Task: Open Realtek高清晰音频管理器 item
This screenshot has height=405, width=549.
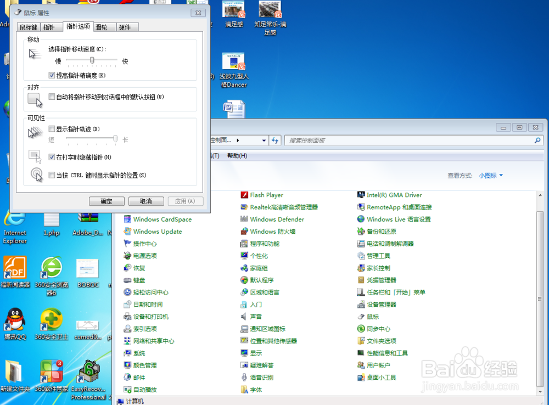Action: 279,207
